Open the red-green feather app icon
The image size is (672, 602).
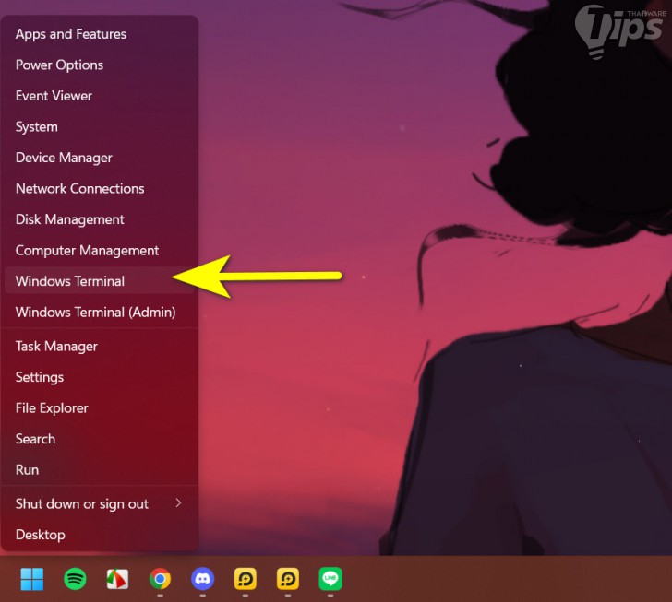117,579
